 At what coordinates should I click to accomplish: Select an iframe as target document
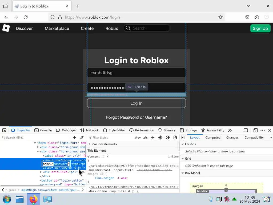pyautogui.click(x=246, y=130)
